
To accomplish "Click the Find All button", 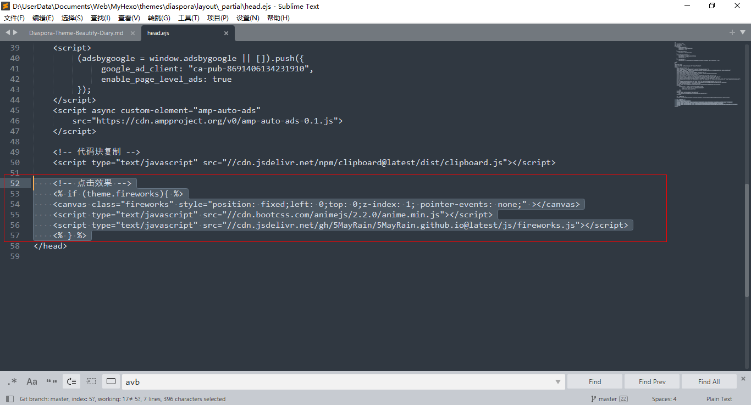I will click(709, 381).
